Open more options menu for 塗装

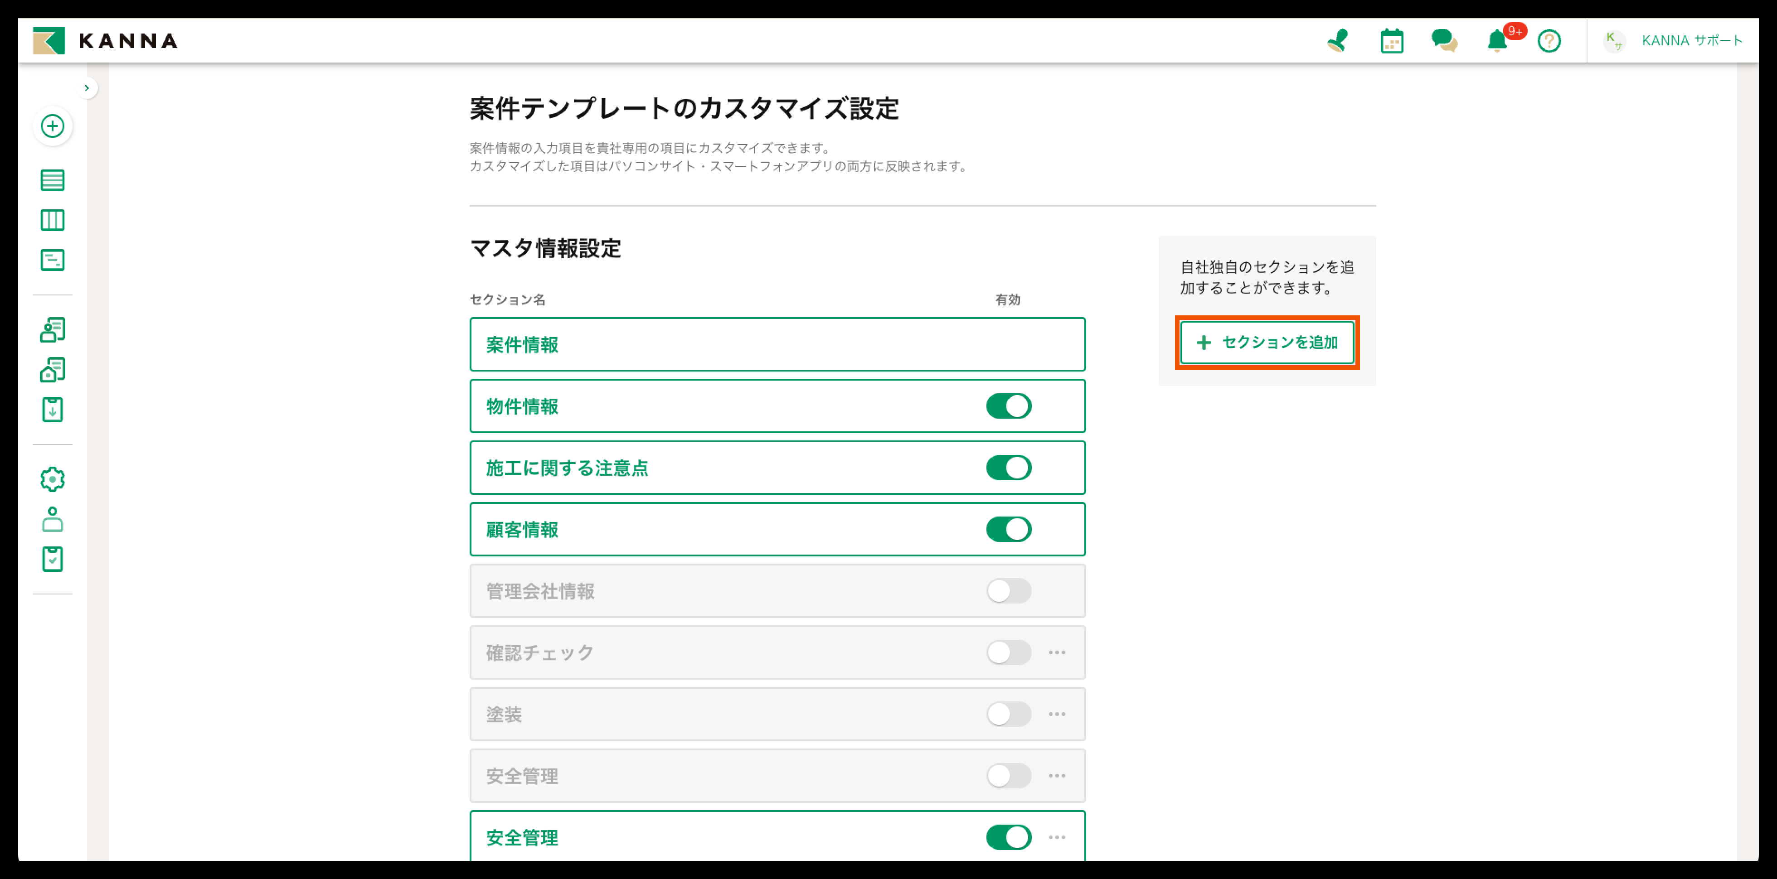(x=1057, y=714)
